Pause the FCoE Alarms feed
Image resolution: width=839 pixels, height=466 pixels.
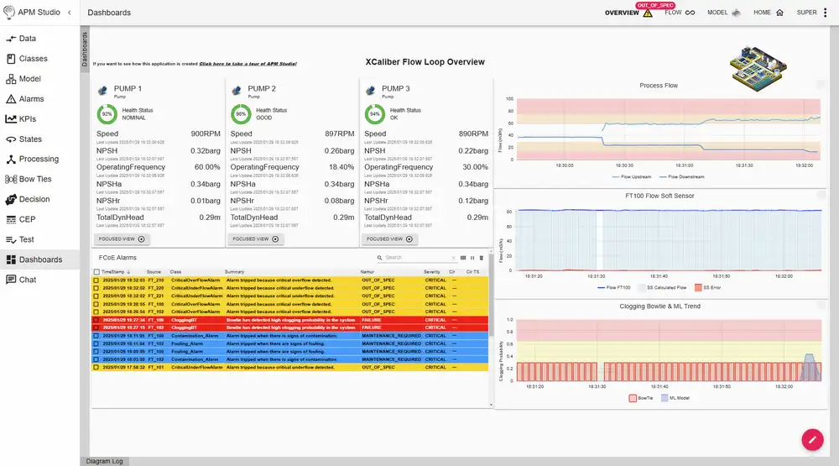472,258
